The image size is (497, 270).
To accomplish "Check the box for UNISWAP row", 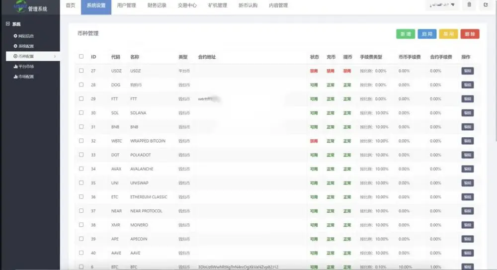I will click(x=81, y=183).
